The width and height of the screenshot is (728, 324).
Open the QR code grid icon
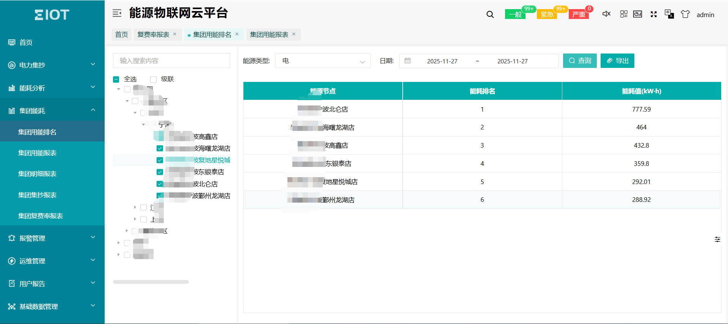(x=624, y=14)
